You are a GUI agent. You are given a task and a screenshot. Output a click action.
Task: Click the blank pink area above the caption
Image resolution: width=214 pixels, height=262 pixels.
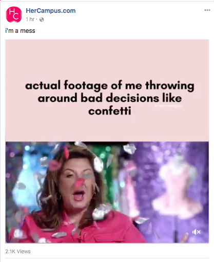tap(107, 59)
